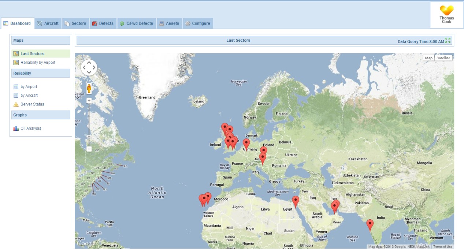The width and height of the screenshot is (464, 249).
Task: Click the map pan direction control
Action: (89, 68)
